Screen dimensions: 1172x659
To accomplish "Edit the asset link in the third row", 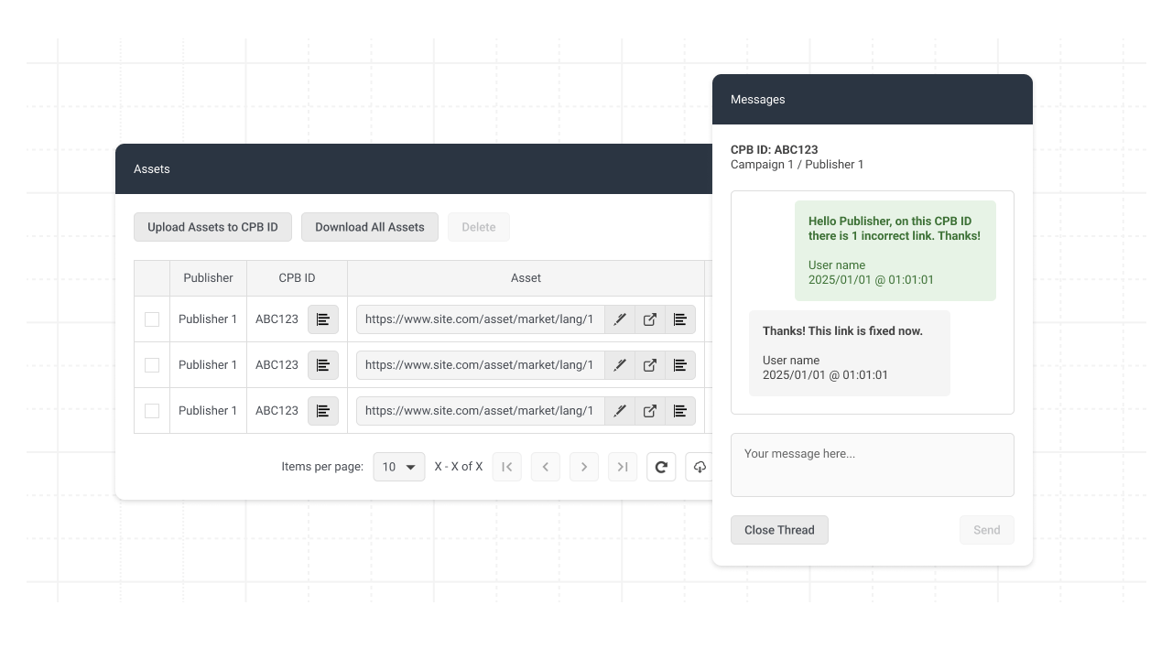I will (x=620, y=411).
